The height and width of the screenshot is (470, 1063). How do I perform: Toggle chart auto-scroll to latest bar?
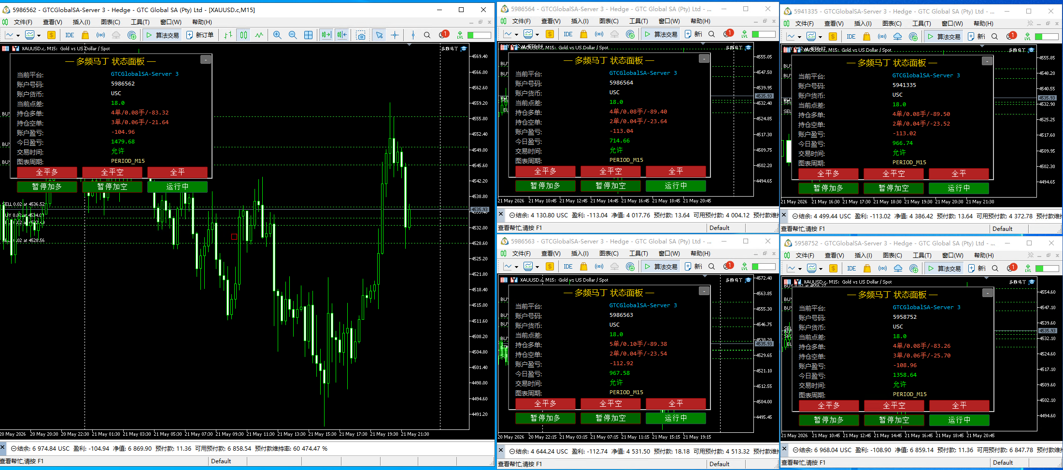point(326,35)
